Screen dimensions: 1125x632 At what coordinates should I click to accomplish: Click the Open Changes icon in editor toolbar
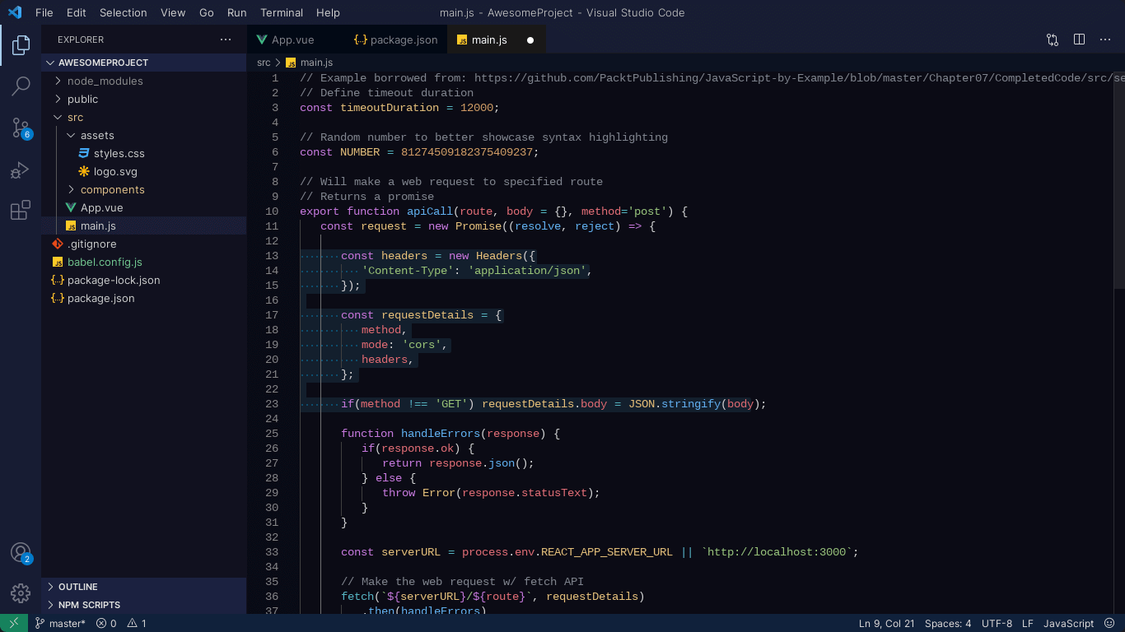(1053, 39)
